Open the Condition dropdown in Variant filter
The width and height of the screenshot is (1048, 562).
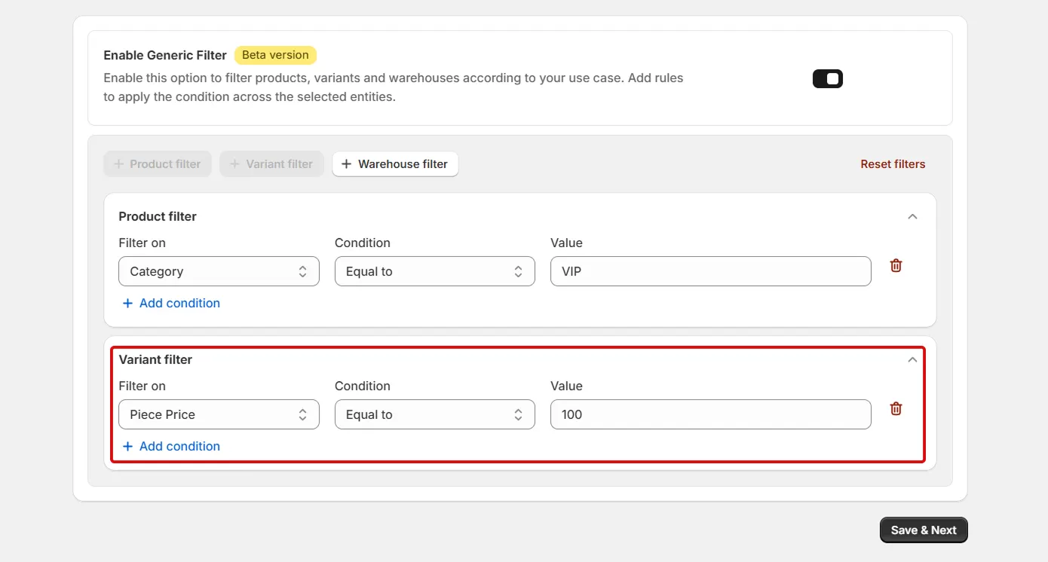435,414
